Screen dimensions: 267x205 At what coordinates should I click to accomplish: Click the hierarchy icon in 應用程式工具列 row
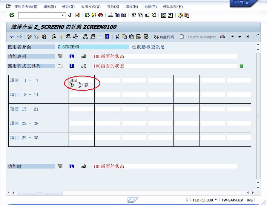tap(84, 66)
